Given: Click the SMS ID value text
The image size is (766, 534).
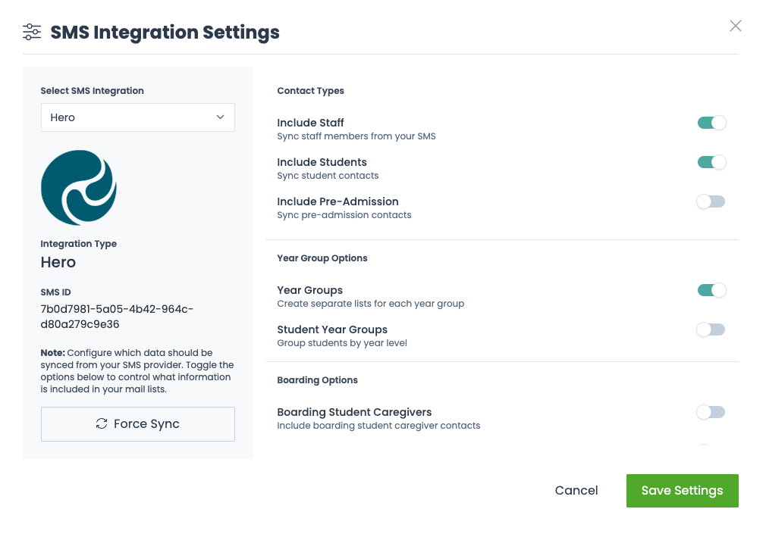Looking at the screenshot, I should (x=117, y=317).
